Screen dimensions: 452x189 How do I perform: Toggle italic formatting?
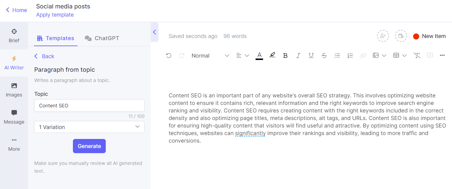[298, 55]
